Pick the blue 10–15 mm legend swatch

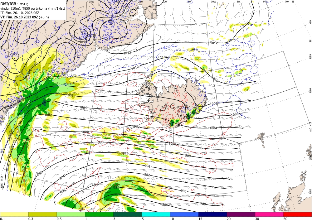184,214
